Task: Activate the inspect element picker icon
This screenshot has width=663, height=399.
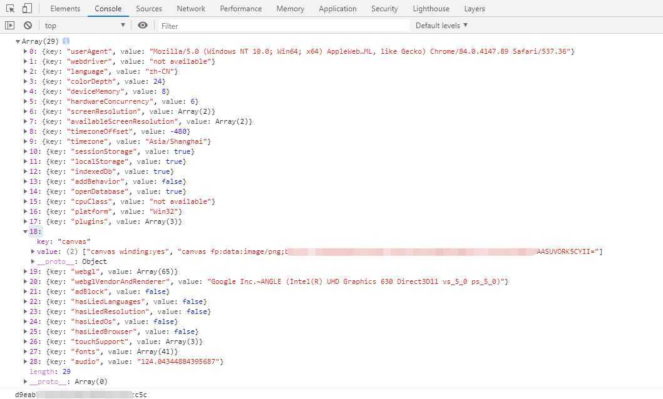Action: click(x=11, y=9)
